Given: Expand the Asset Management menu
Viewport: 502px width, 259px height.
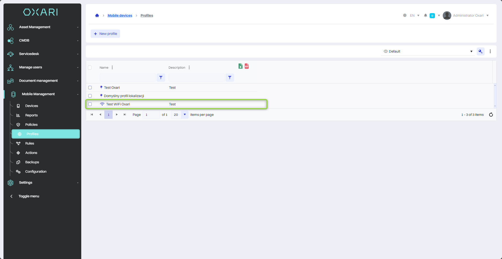Looking at the screenshot, I should tap(43, 27).
